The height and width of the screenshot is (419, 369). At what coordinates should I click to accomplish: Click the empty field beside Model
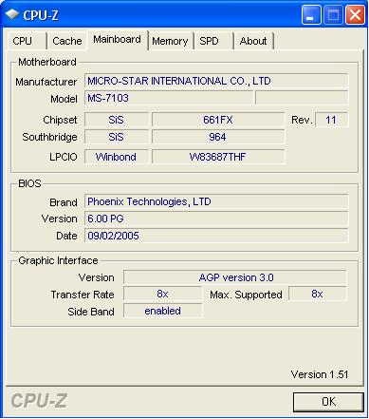click(x=302, y=98)
